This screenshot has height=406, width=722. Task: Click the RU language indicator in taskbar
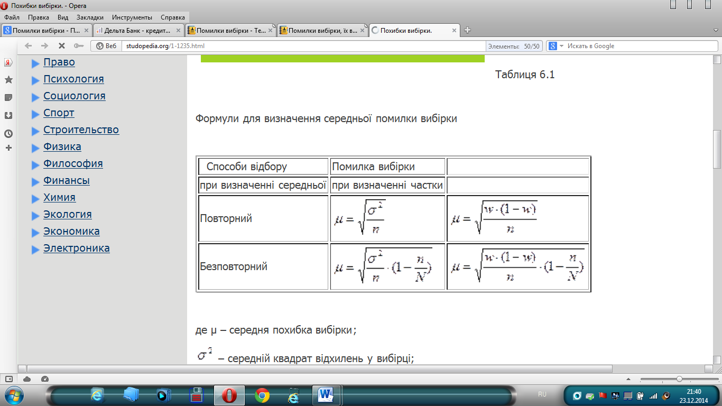pos(542,394)
